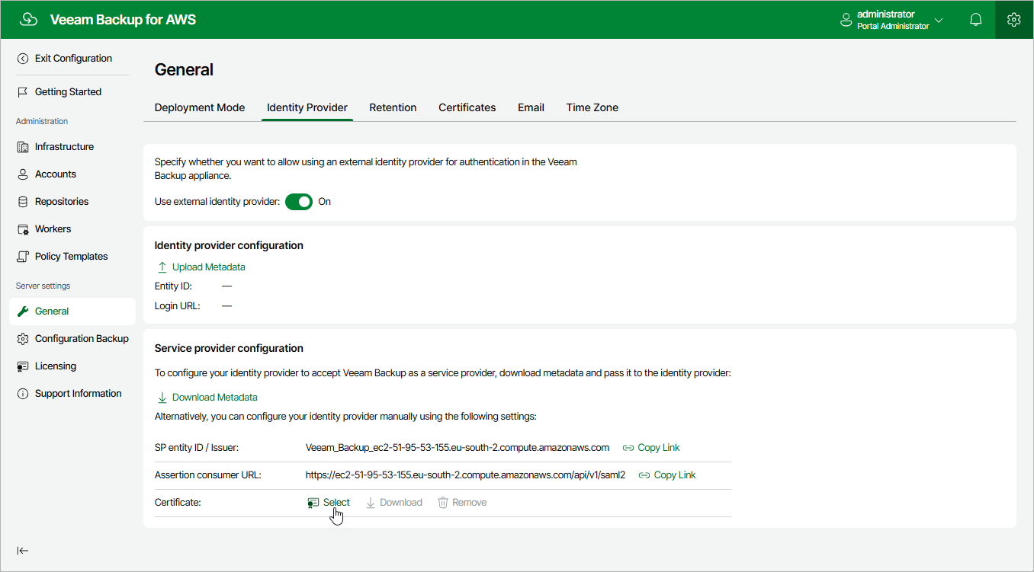Click the Workers icon in sidebar

pos(23,229)
